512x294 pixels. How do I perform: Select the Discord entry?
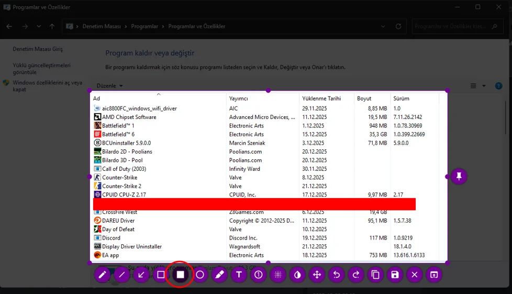[266, 238]
